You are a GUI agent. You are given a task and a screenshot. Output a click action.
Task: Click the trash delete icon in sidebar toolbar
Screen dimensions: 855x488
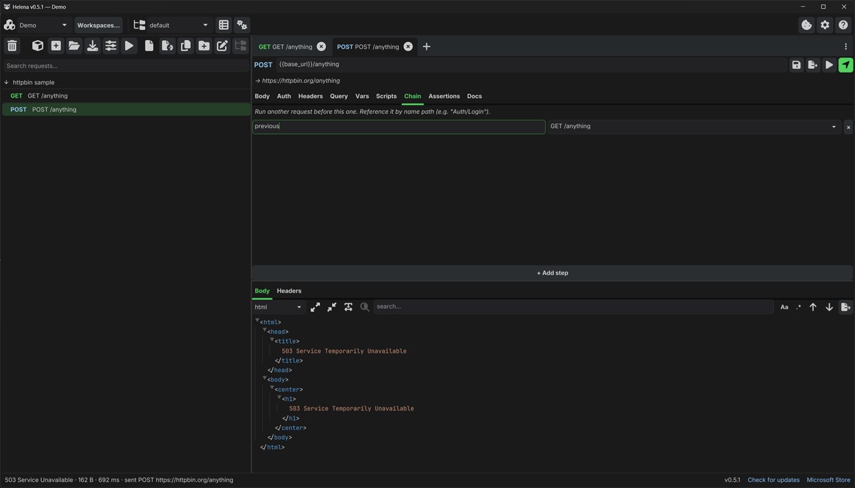point(12,46)
